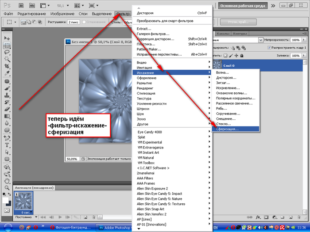This screenshot has width=310, height=232.
Task: Open the Размытие filter submenu
Action: [172, 83]
